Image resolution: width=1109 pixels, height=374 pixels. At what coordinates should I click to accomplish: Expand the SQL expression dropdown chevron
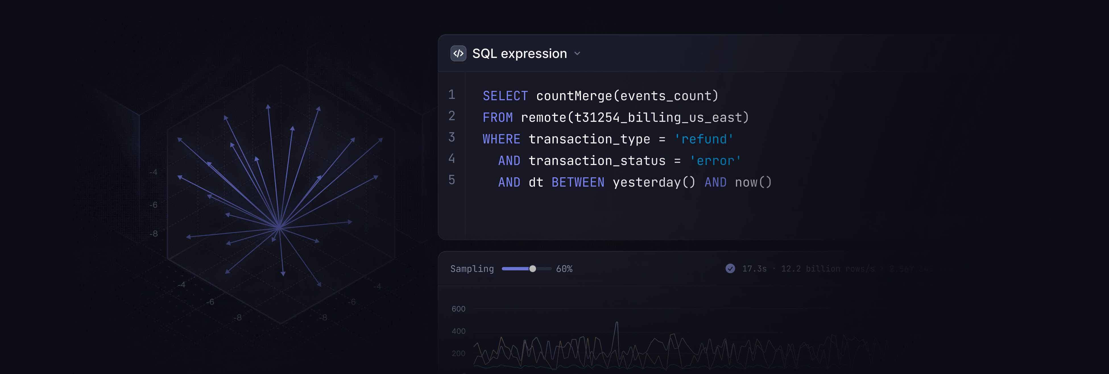pos(577,54)
